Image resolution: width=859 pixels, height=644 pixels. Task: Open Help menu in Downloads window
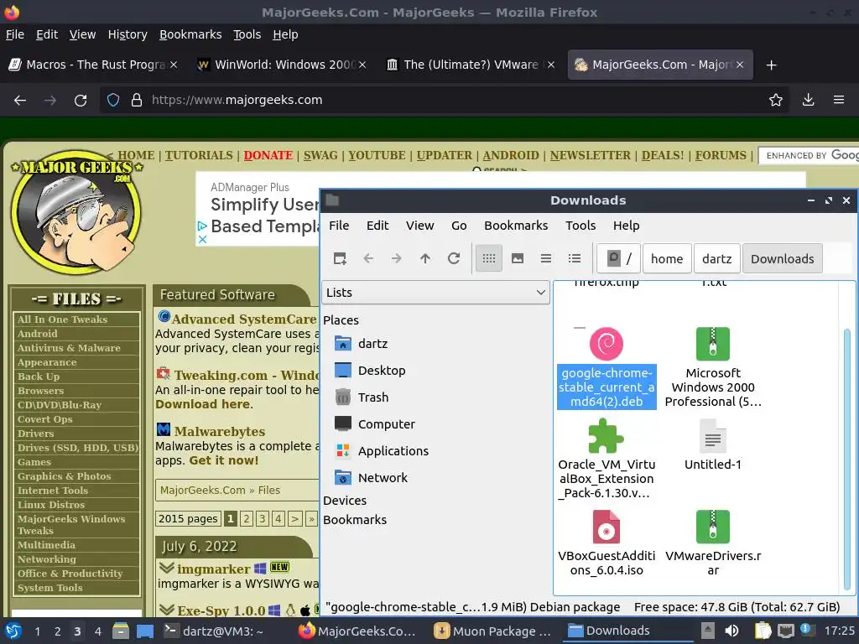tap(626, 225)
